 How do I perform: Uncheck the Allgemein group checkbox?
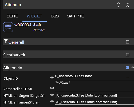point(128,68)
